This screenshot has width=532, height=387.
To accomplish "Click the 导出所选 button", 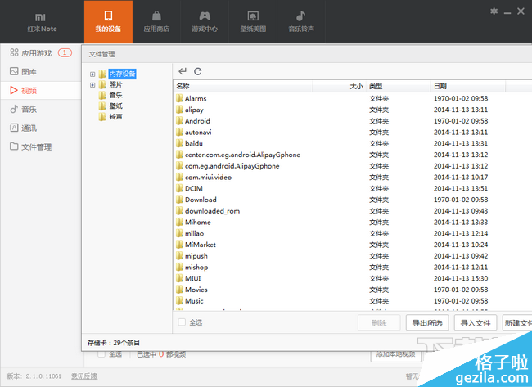I will 427,323.
